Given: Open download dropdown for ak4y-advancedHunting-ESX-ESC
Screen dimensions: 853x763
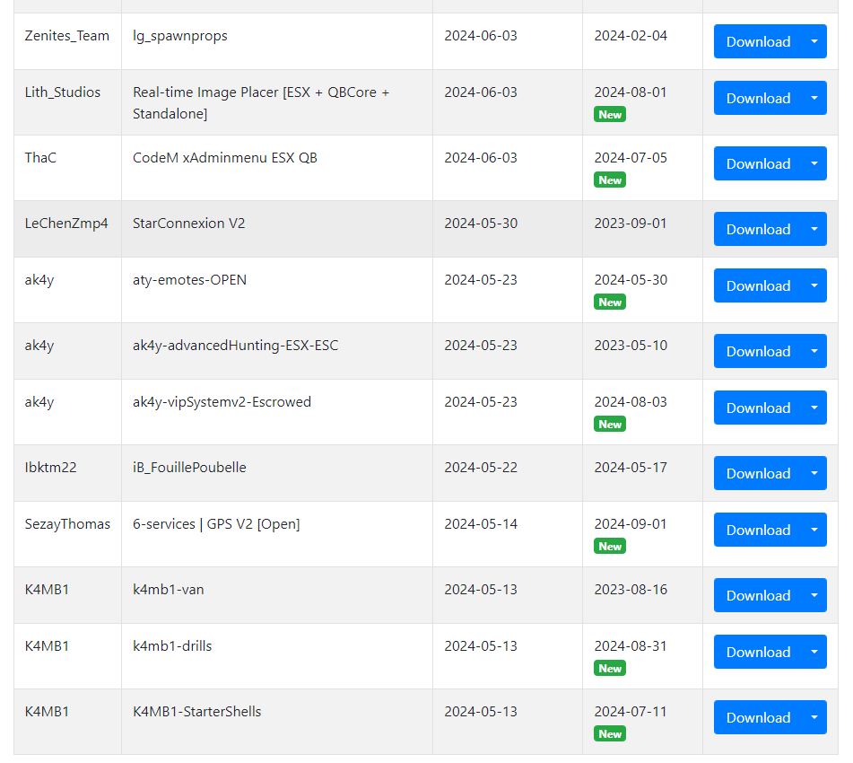Looking at the screenshot, I should 814,351.
